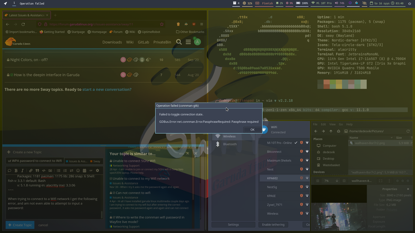The width and height of the screenshot is (415, 233).
Task: Open the Go menu in file manager
Action: pyautogui.click(x=340, y=124)
